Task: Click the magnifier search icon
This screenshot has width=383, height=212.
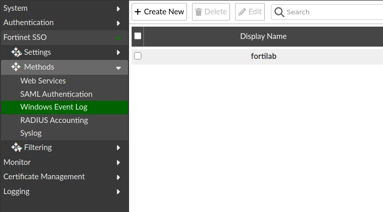Action: 279,12
